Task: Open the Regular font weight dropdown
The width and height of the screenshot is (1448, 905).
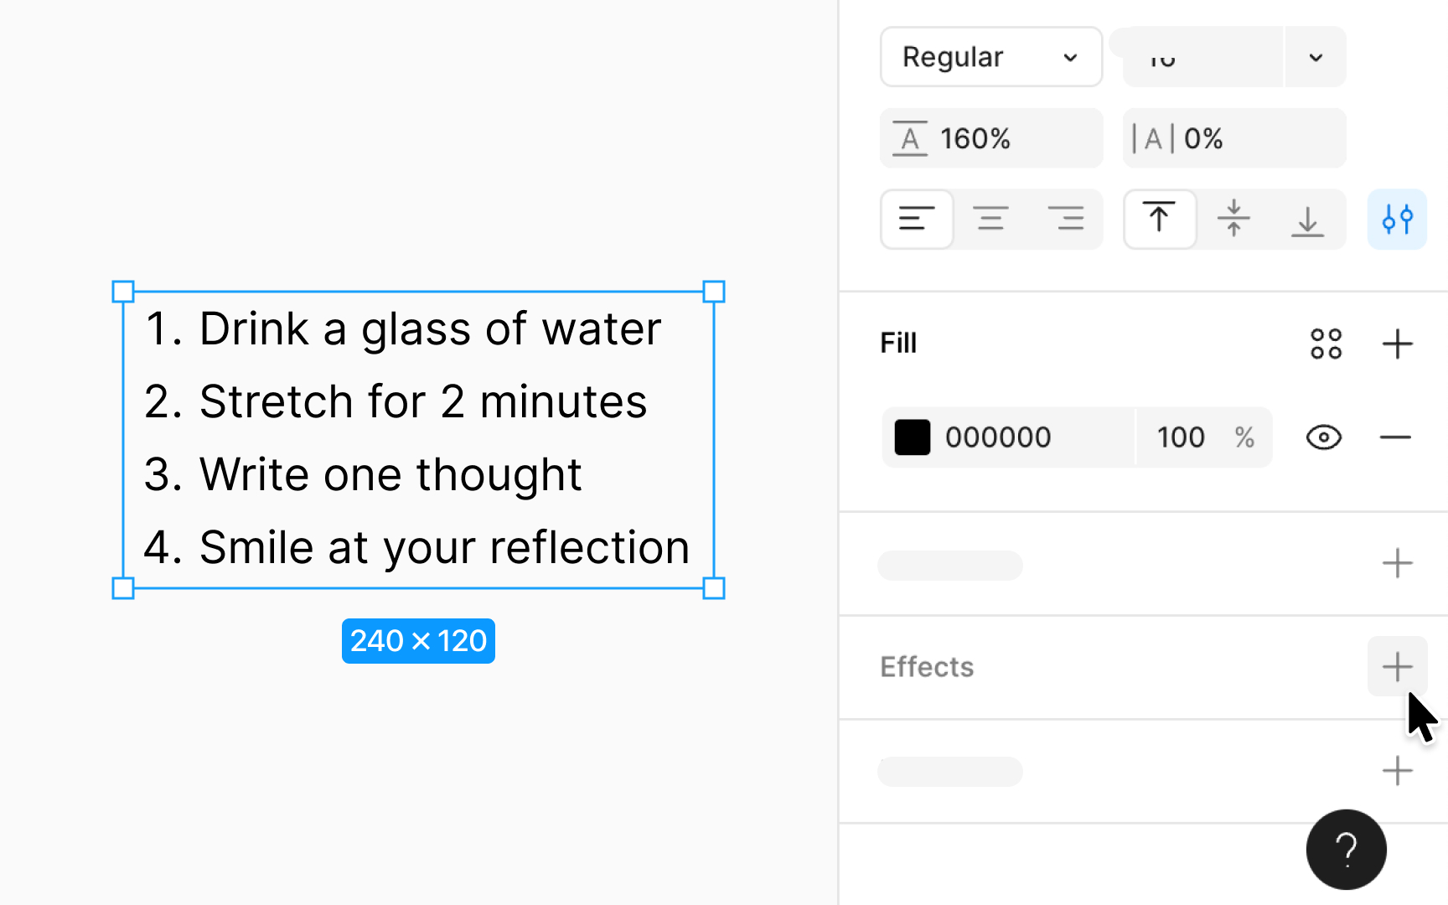Action: pos(990,56)
